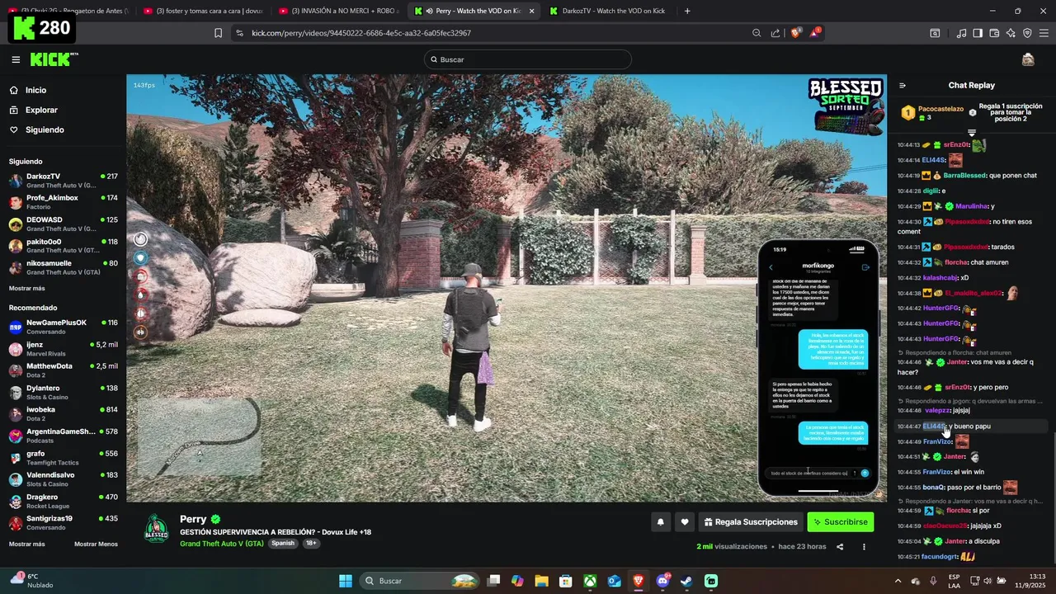This screenshot has width=1056, height=594.
Task: Open Santigrizas19 recommended channel
Action: tap(64, 523)
